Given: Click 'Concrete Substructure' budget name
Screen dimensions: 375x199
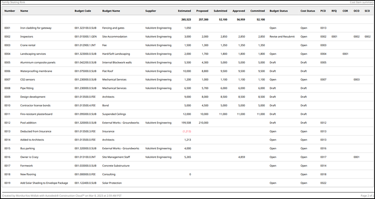Looking at the screenshot, I should click(116, 165).
